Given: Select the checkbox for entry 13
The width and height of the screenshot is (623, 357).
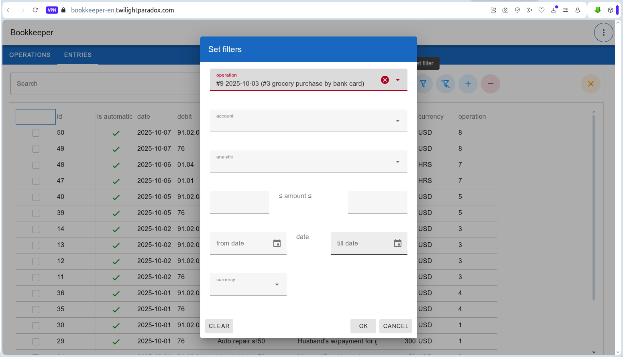Looking at the screenshot, I should (36, 245).
